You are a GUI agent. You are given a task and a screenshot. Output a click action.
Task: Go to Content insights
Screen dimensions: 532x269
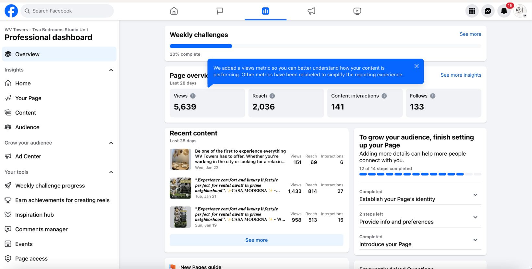59,113
